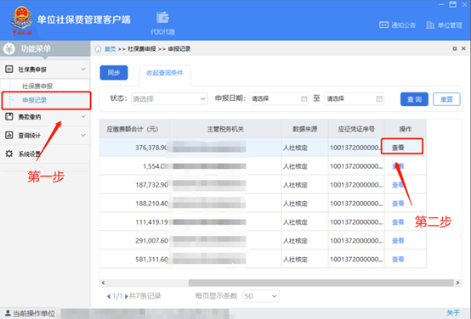Go to next page arrow in pagination
This screenshot has height=319, width=471.
pos(126,296)
